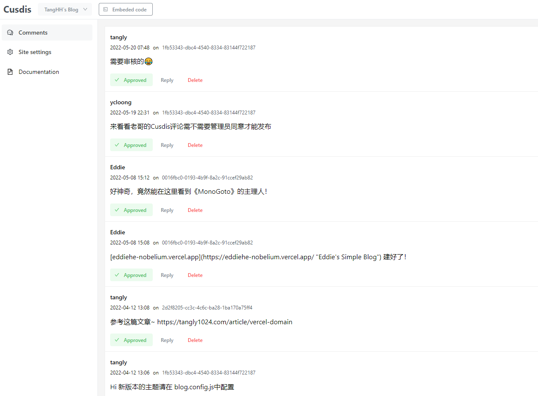538x396 pixels.
Task: Delete tangly's 2022-04-12 13:08 comment
Action: pyautogui.click(x=195, y=340)
